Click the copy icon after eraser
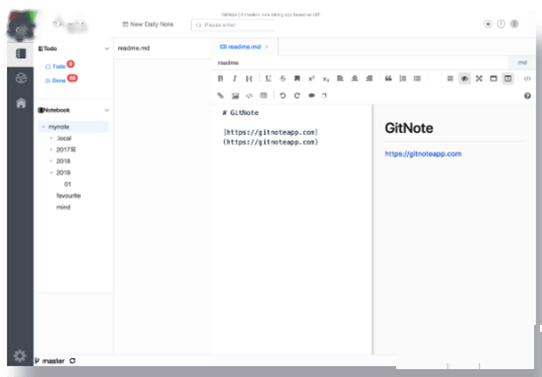Viewport: 542px width, 377px height. coord(324,95)
